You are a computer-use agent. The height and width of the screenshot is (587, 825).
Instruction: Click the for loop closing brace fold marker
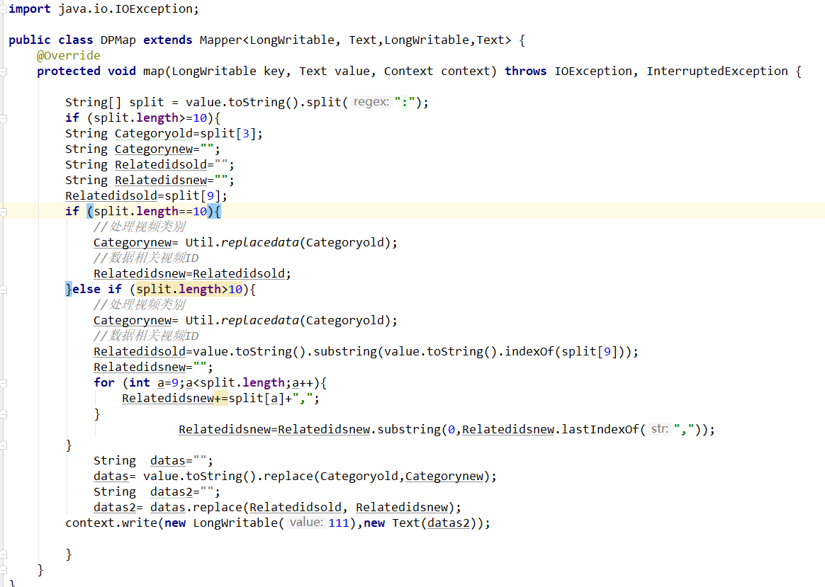(3, 414)
